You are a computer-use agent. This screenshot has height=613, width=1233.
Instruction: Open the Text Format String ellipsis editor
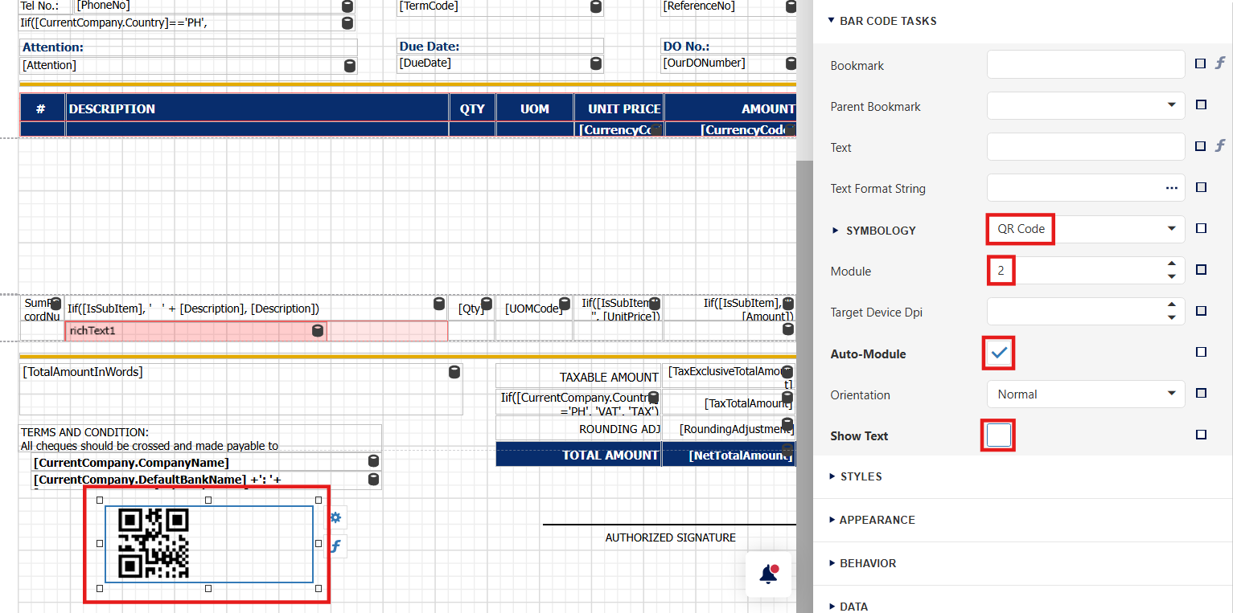coord(1172,188)
